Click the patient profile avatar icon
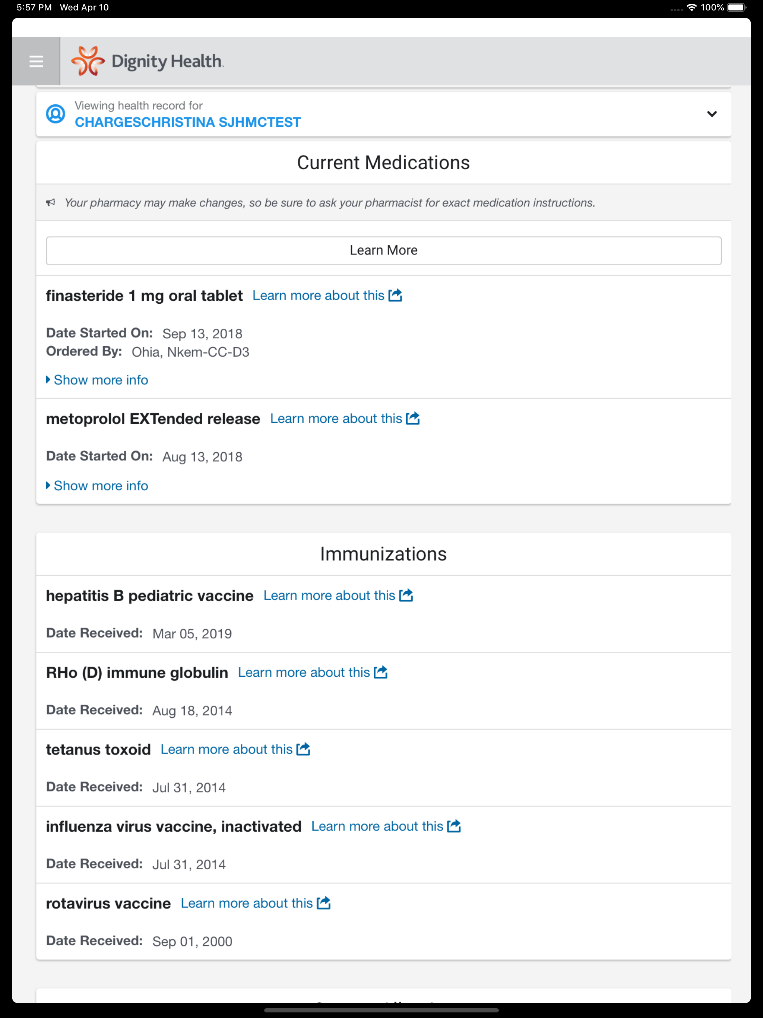This screenshot has width=763, height=1018. pyautogui.click(x=56, y=114)
